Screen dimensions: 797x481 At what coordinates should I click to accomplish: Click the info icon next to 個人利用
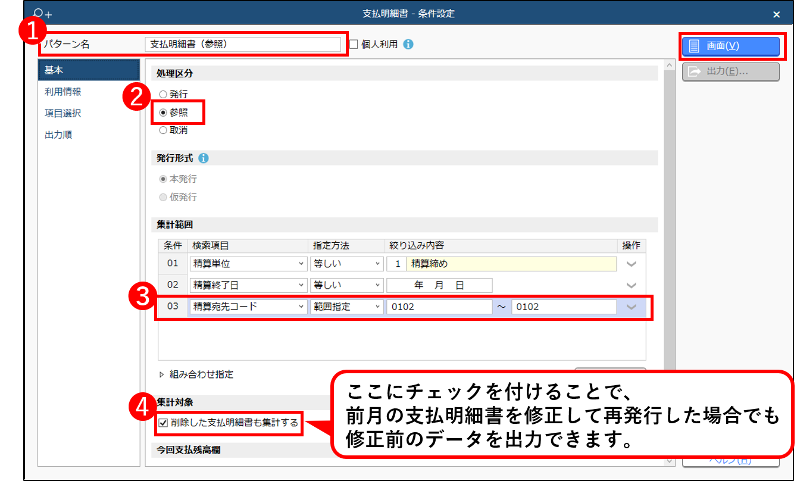408,44
